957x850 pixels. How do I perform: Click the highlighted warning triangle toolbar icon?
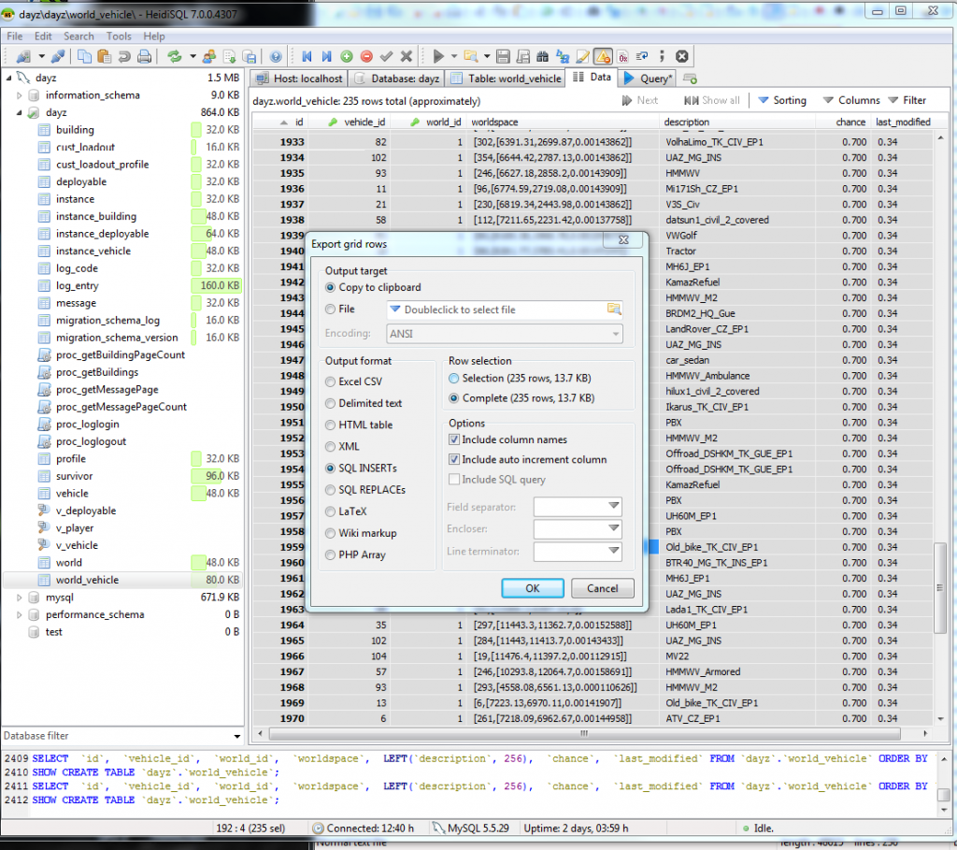click(x=603, y=57)
